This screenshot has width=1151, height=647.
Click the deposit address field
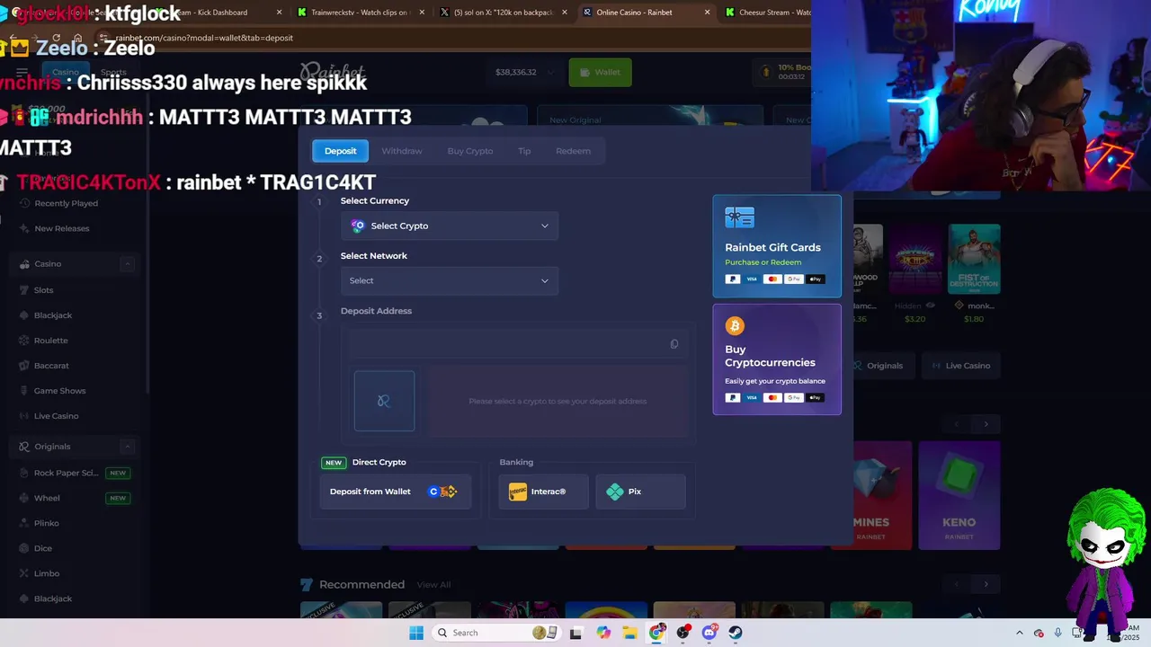(518, 344)
